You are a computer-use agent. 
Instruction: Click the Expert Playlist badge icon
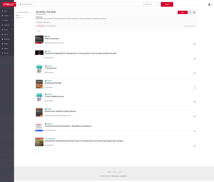(x=37, y=26)
